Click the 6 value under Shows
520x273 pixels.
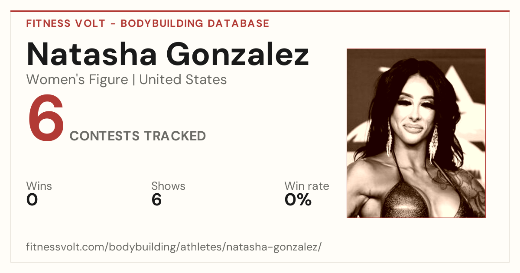(x=156, y=200)
